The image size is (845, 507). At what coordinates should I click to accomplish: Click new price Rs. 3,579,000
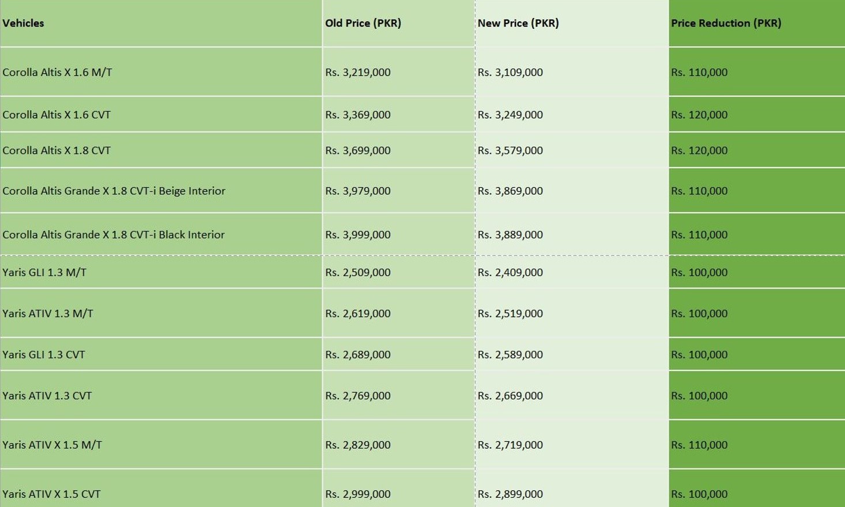(x=572, y=150)
